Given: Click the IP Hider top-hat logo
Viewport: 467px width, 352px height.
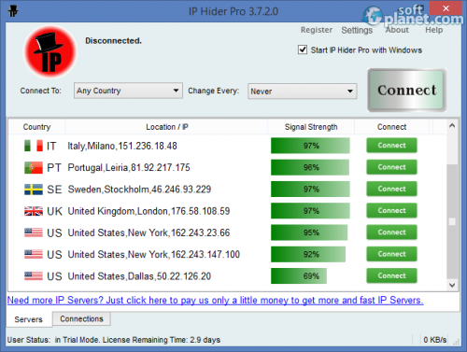Looking at the screenshot, I should coord(50,52).
